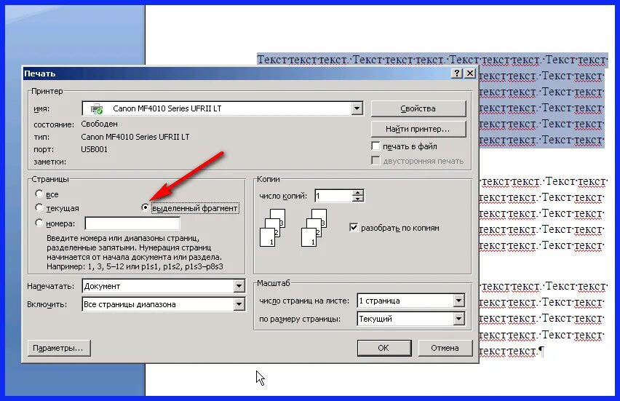
Task: Decrease the number of copies
Action: (x=357, y=199)
